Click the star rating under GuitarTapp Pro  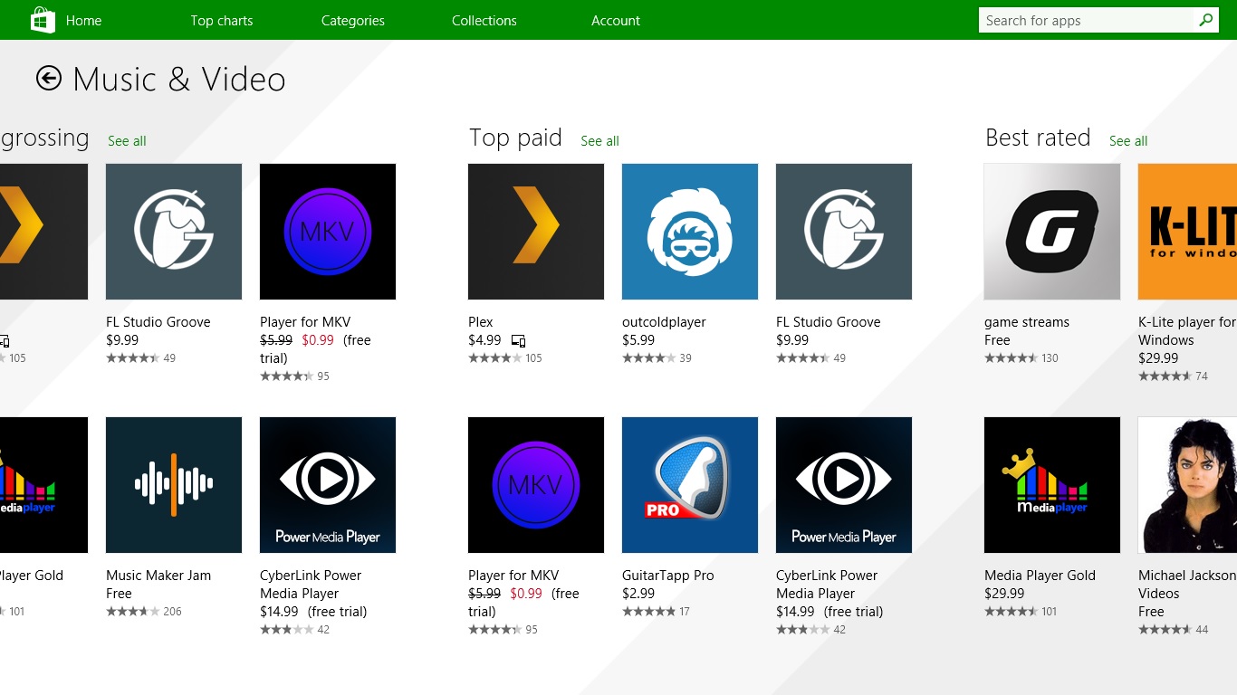[648, 612]
